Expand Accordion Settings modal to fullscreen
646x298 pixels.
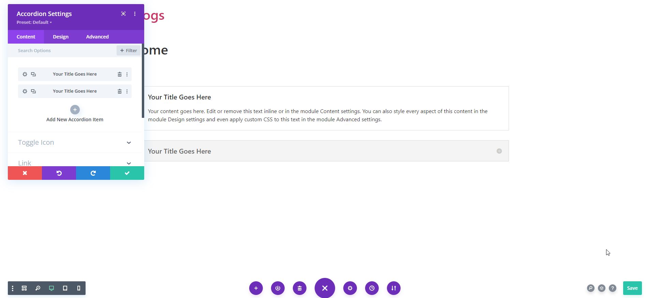123,14
